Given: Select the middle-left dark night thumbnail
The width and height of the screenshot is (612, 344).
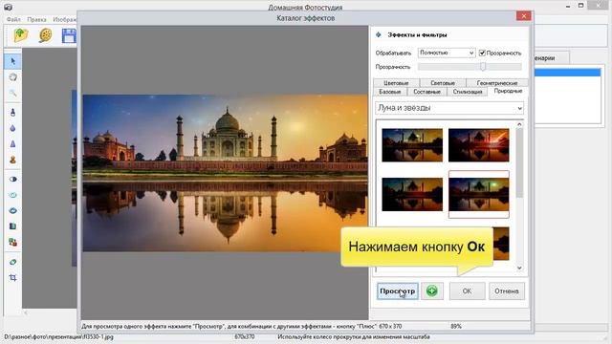Looking at the screenshot, I should point(412,194).
